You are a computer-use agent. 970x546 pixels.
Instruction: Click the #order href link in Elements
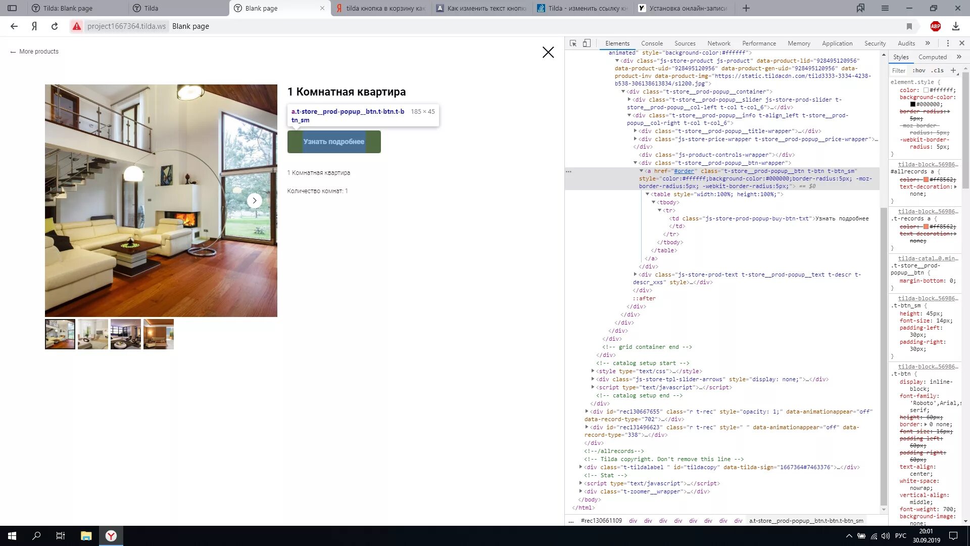point(684,171)
